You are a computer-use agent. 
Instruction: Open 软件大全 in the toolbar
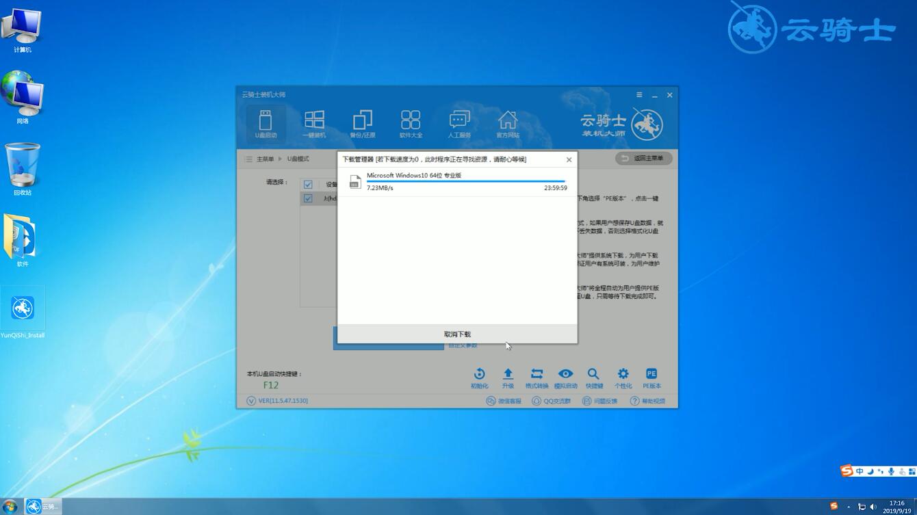411,124
